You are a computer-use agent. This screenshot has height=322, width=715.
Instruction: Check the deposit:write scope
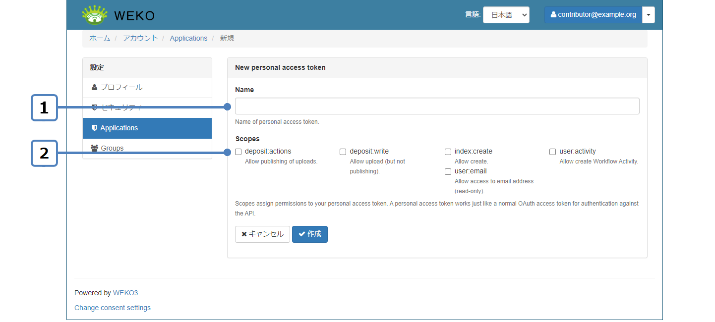tap(343, 152)
